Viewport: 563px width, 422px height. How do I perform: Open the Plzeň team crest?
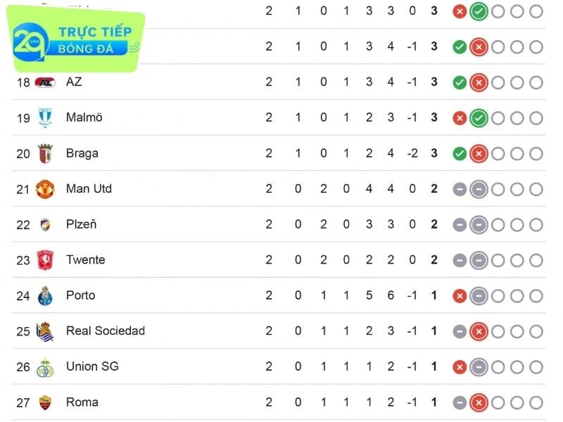pyautogui.click(x=45, y=224)
